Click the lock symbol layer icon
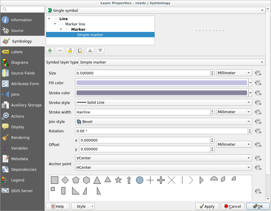This screenshot has width=271, height=211. 70,51
